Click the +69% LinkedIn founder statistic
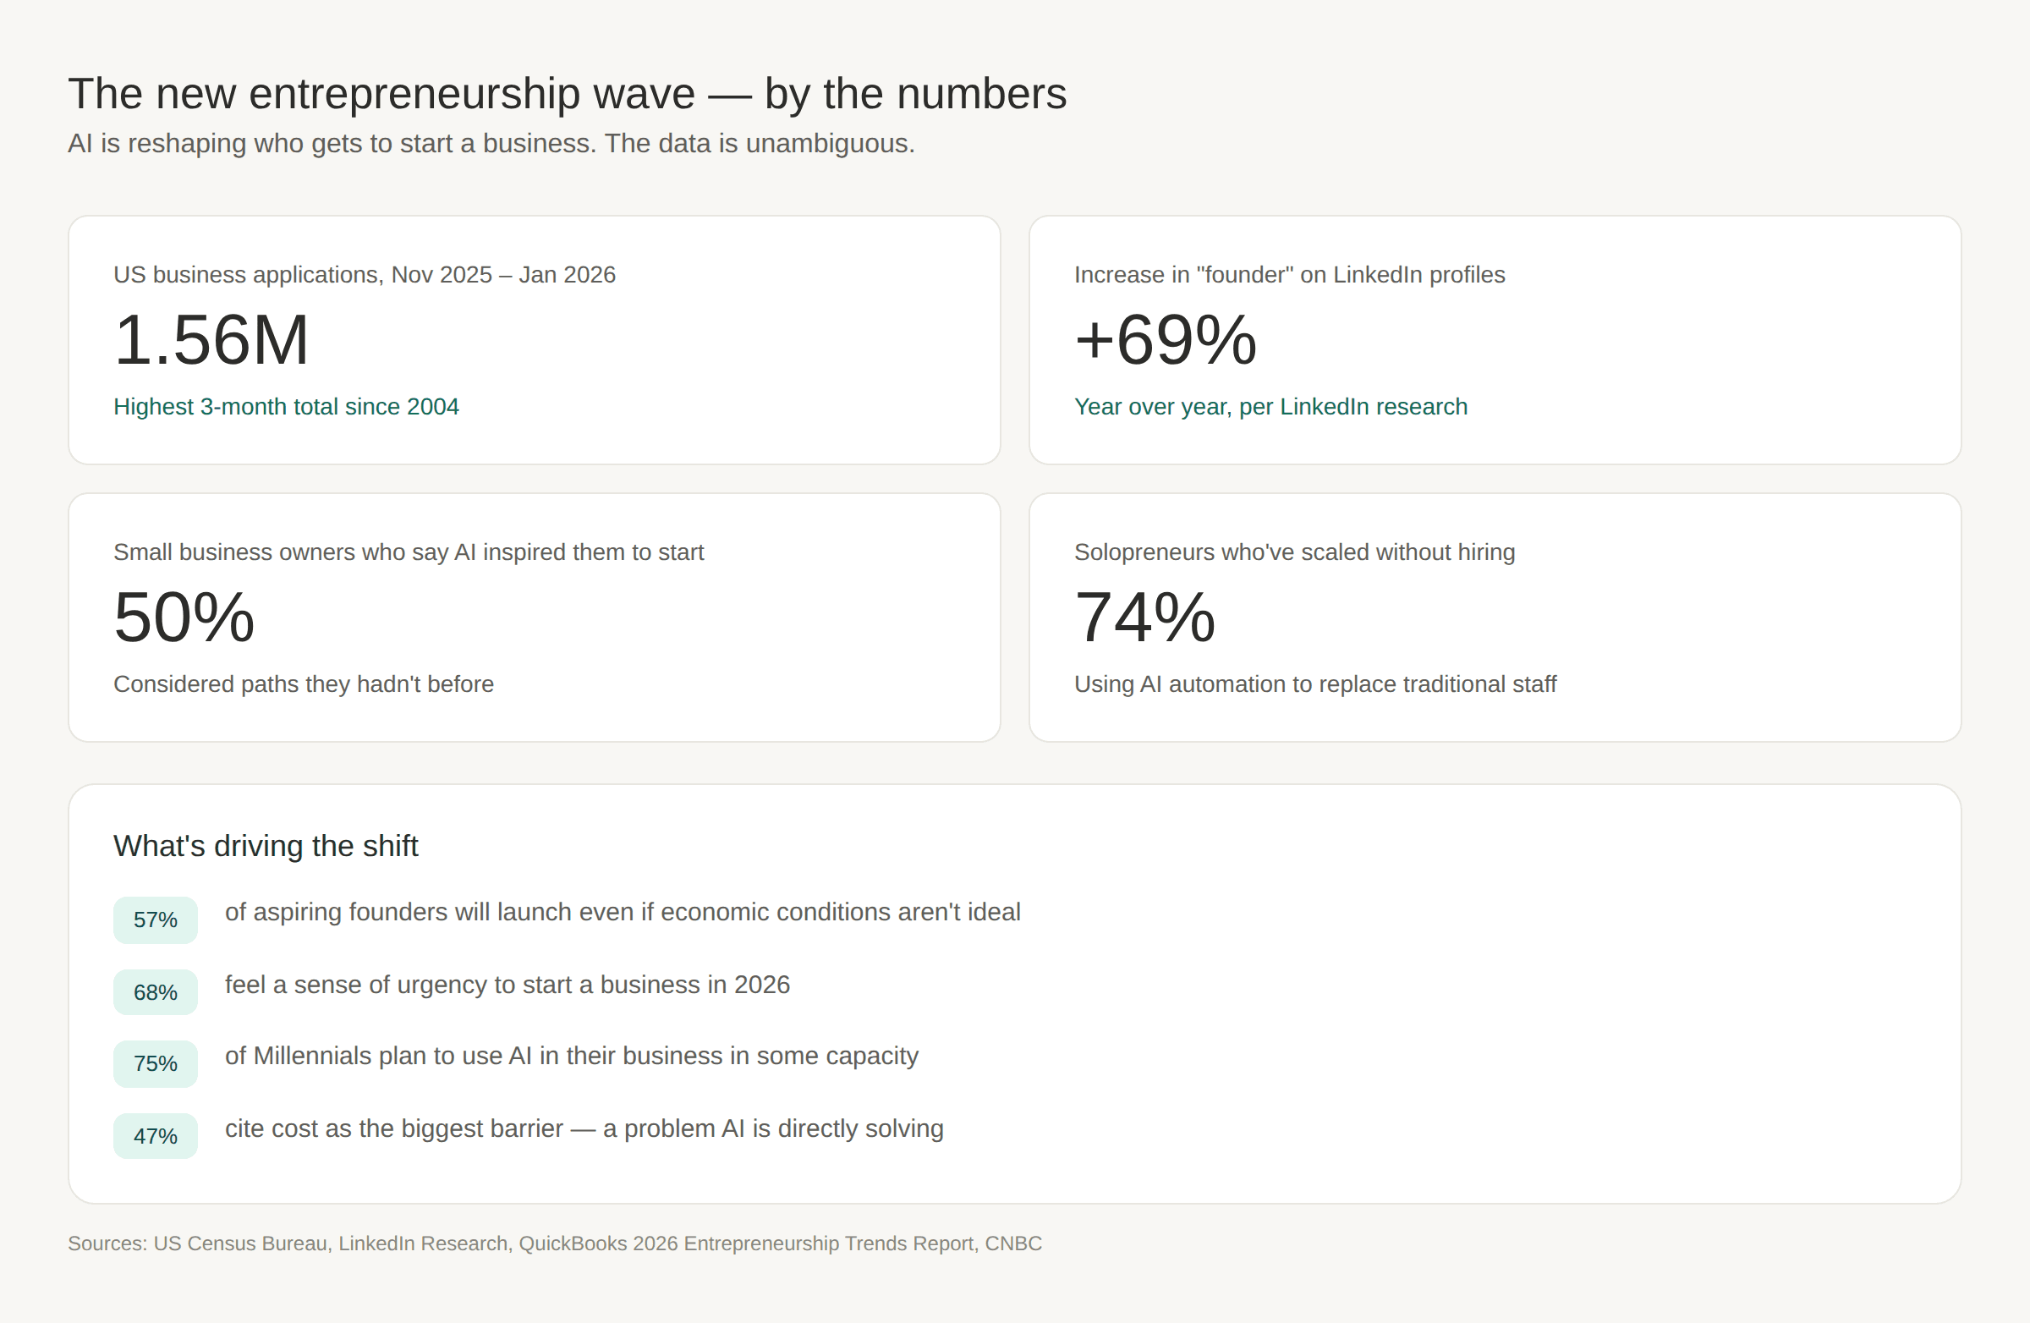The image size is (2030, 1323). [x=1165, y=340]
